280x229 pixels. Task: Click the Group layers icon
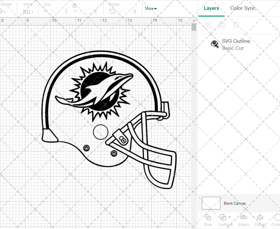[208, 25]
